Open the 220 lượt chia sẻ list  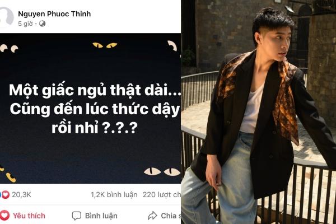(x=162, y=195)
